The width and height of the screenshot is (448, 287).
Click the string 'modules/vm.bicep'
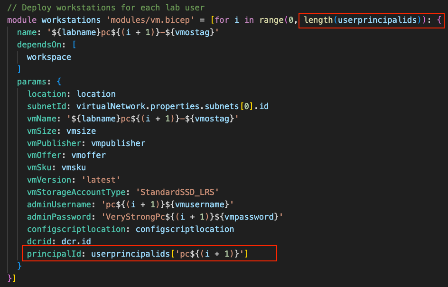tap(150, 20)
